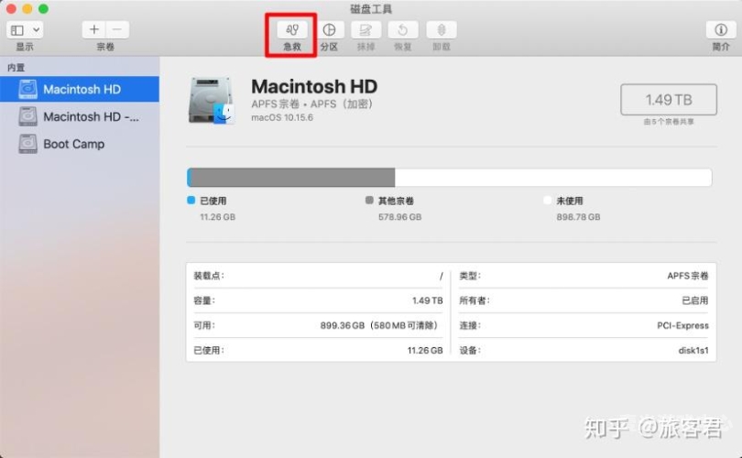Screen dimensions: 742x458
Task: Open the Info (简介) panel
Action: [x=721, y=30]
